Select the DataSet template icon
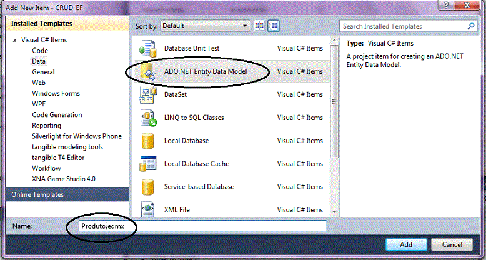Screen dimensions: 486x260 148,94
